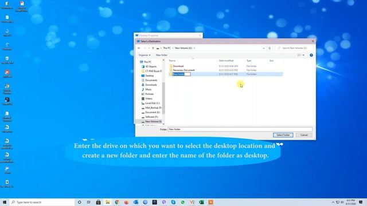This screenshot has height=206, width=367.
Task: Open the dialog's help button
Action: (311, 55)
